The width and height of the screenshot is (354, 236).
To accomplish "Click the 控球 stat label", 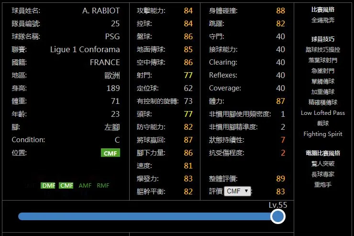I will [x=144, y=23].
